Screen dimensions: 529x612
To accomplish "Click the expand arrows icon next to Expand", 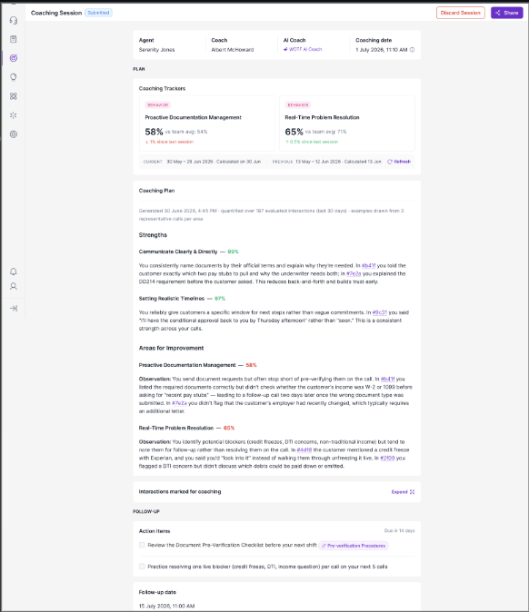I will point(412,492).
